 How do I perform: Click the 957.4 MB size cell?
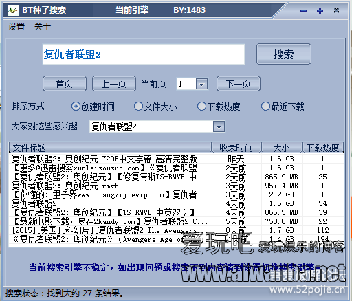click(x=282, y=186)
